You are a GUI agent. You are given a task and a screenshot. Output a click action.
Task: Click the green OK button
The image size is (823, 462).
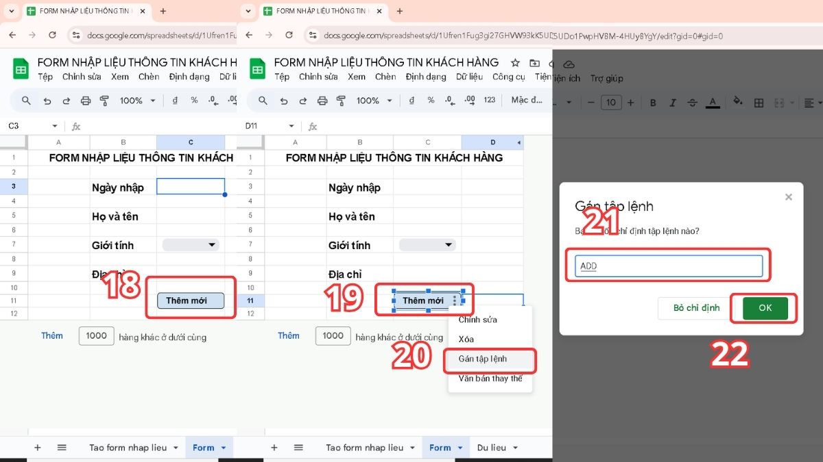765,308
